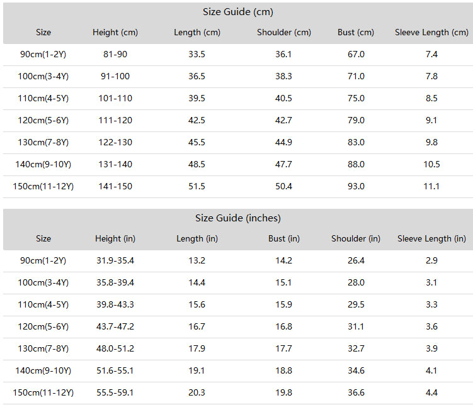Viewport: 473px width, 405px height.
Task: Select the 'Shoulder (cm)' column header
Action: click(284, 33)
